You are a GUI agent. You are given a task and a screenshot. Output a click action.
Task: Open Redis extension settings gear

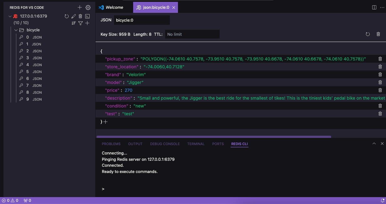coord(88,8)
